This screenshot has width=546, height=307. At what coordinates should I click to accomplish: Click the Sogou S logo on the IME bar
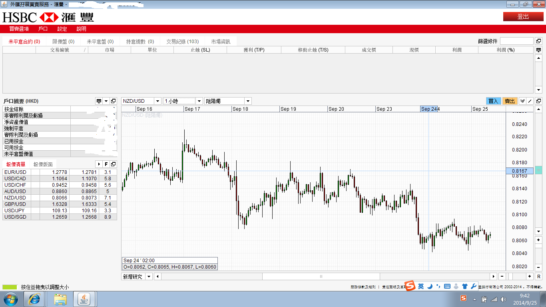(410, 286)
